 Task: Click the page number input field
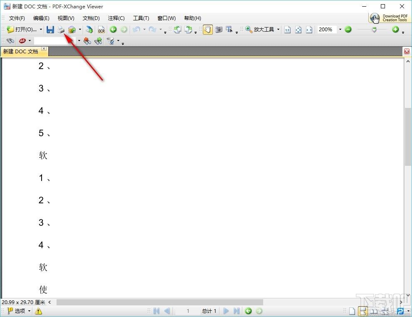(188, 311)
